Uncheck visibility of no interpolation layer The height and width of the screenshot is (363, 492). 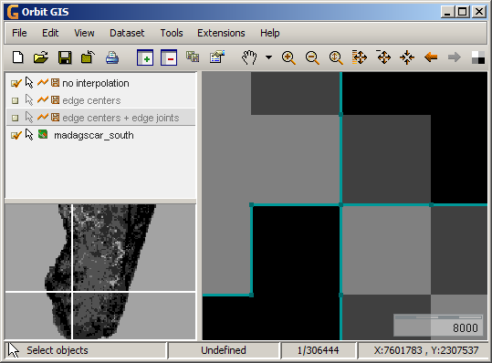[x=16, y=83]
